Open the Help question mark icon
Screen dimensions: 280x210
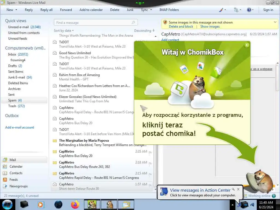point(249,10)
